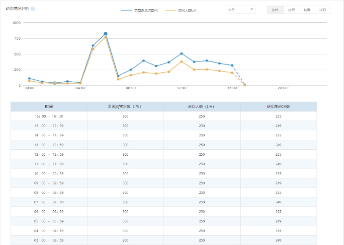Screen dimensions: 344x245
Task: Click the blue PV data point at 09:00
Action: (x=144, y=61)
